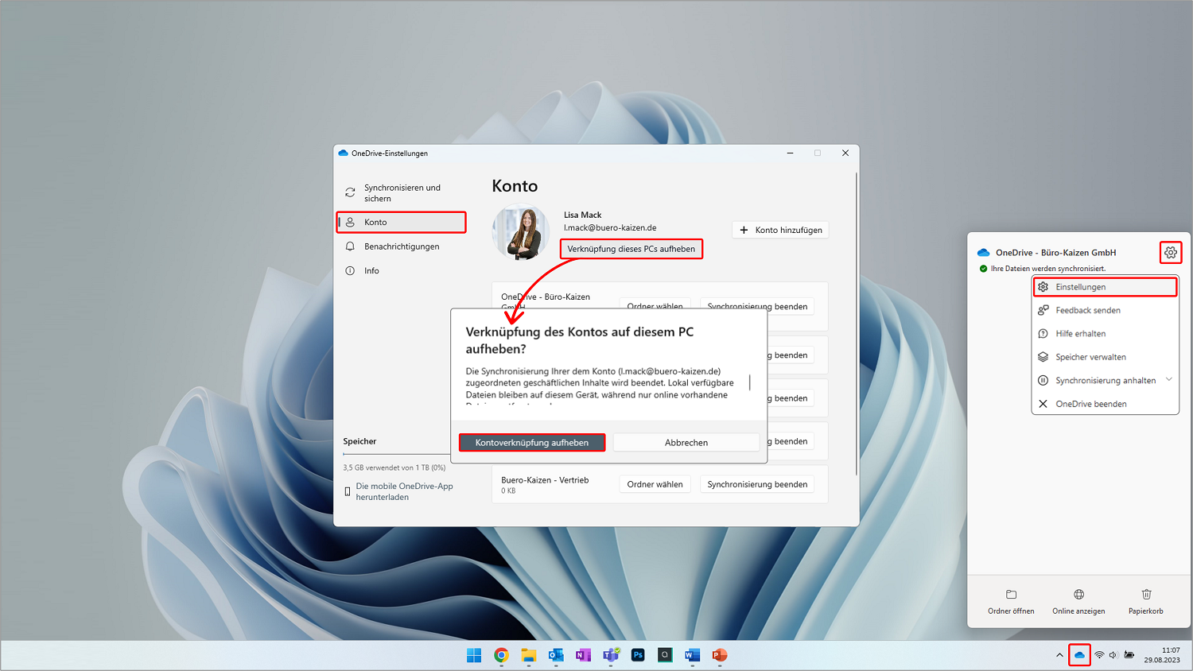This screenshot has width=1193, height=671.
Task: Click the OneDrive cloud logo in flyout header
Action: point(984,253)
